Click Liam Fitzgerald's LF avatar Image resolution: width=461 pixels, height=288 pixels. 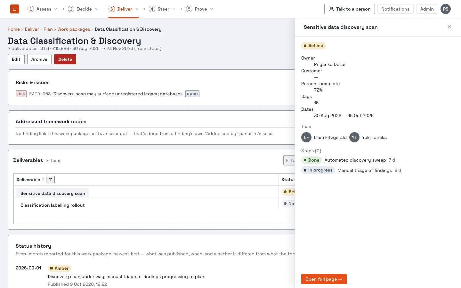click(306, 137)
